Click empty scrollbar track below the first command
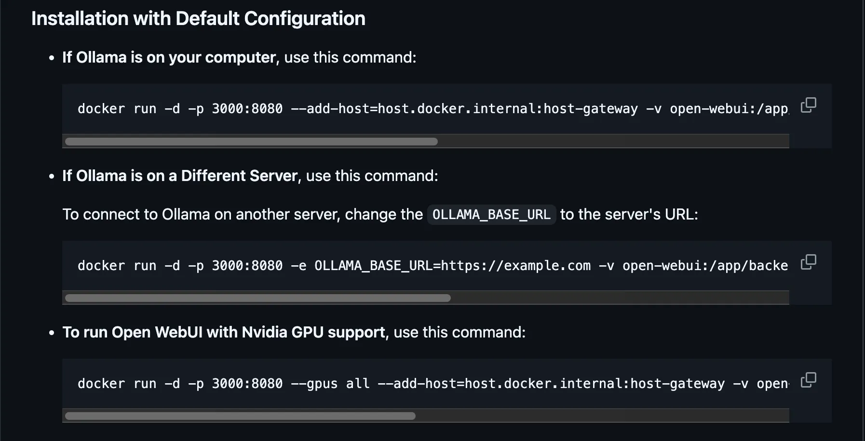 612,142
